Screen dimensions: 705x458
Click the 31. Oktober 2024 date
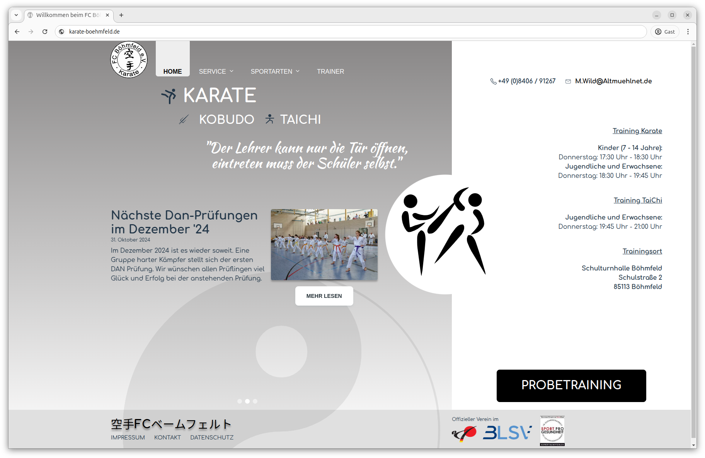pos(130,240)
